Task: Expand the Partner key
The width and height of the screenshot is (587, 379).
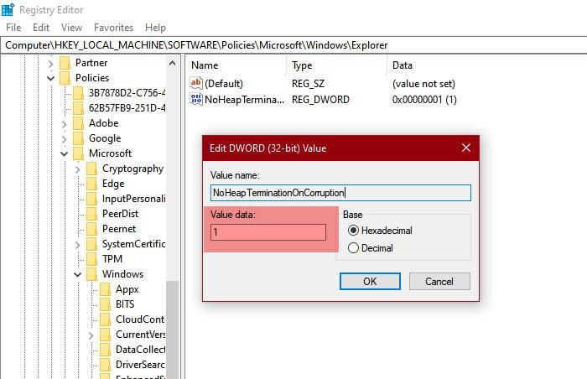Action: coord(51,64)
